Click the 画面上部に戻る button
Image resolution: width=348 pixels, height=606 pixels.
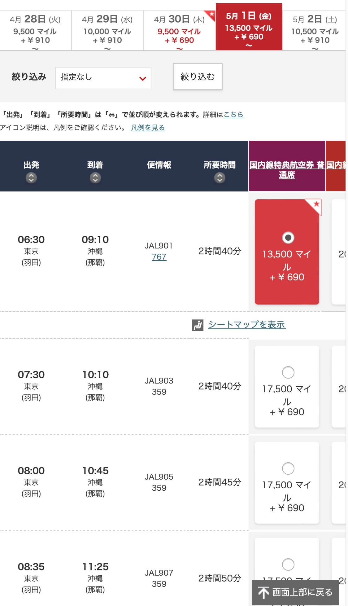pos(295,592)
